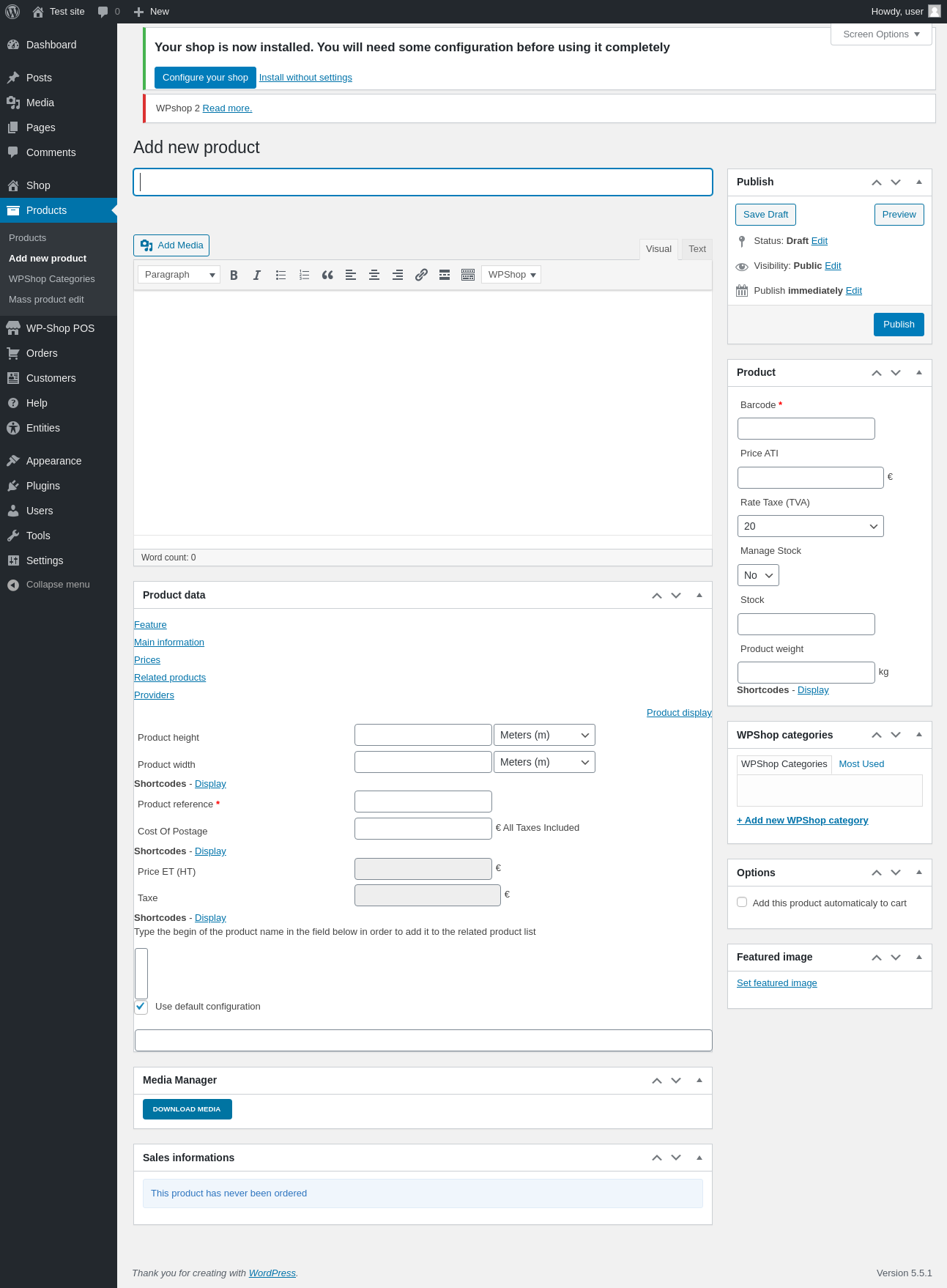Toggle the editor toolbar kitchen sink

point(468,275)
